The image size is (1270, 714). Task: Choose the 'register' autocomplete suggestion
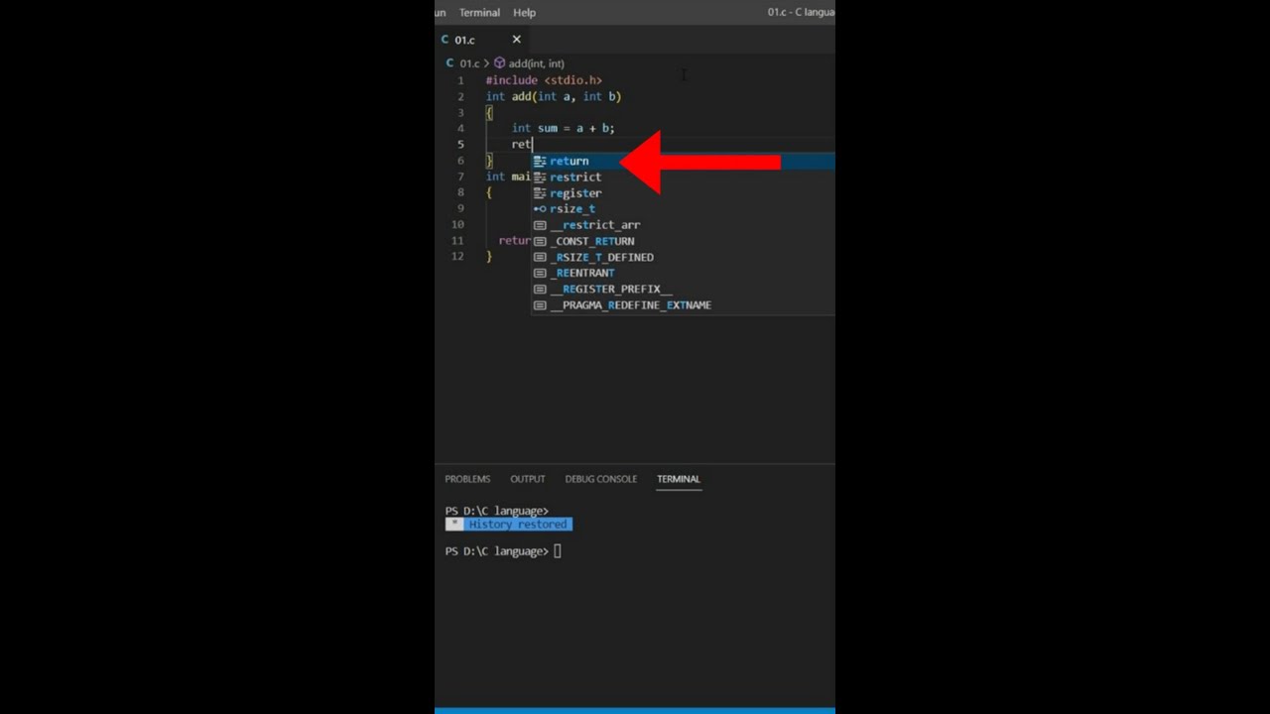(x=683, y=192)
